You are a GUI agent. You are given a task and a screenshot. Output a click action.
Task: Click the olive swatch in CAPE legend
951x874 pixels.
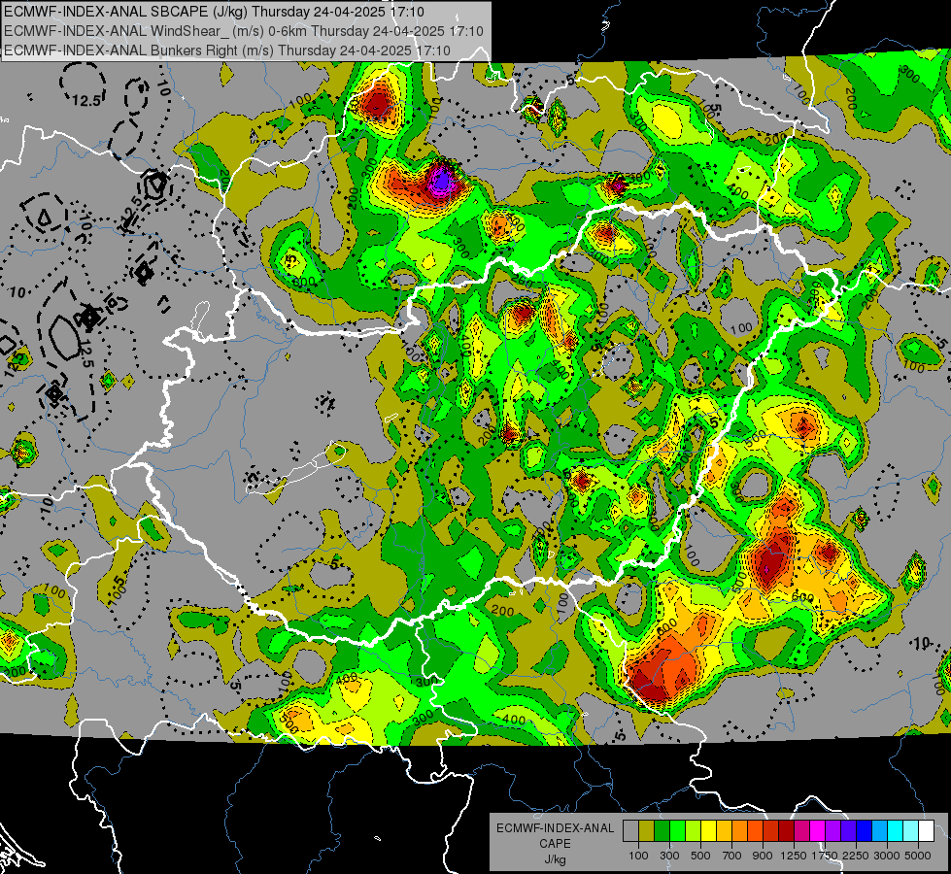[647, 831]
